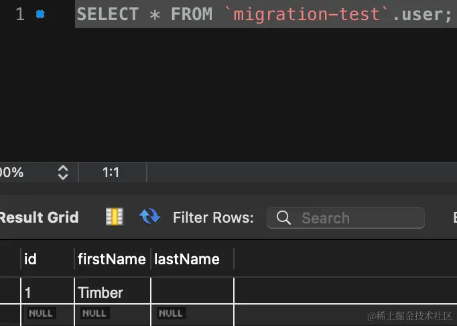Screen dimensions: 457x326
Task: Click the migration-test schema name in the query
Action: pos(306,14)
